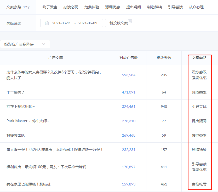Click the end date 2021-06-09 field
Image resolution: width=218 pixels, height=192 pixels.
pos(88,23)
